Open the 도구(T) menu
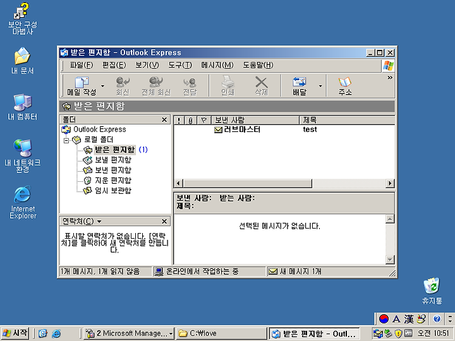Screen dimensions: 455x341 [x=180, y=65]
